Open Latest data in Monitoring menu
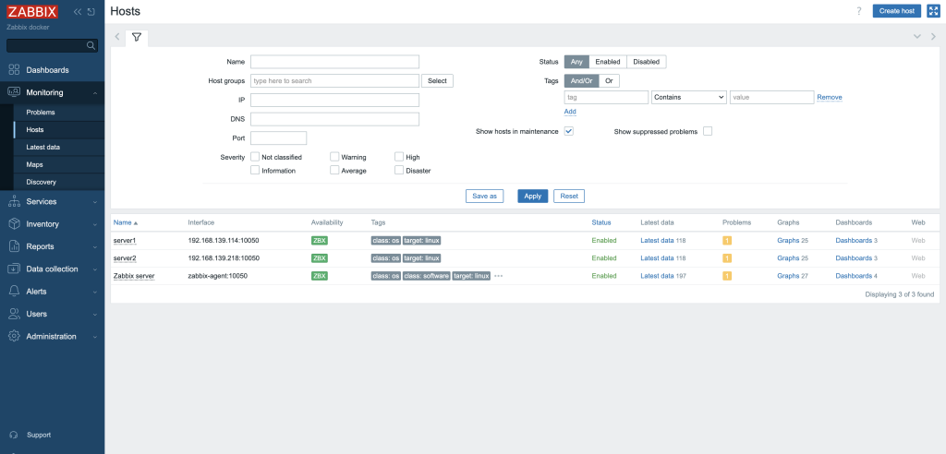Viewport: 946px width, 454px height. tap(43, 147)
